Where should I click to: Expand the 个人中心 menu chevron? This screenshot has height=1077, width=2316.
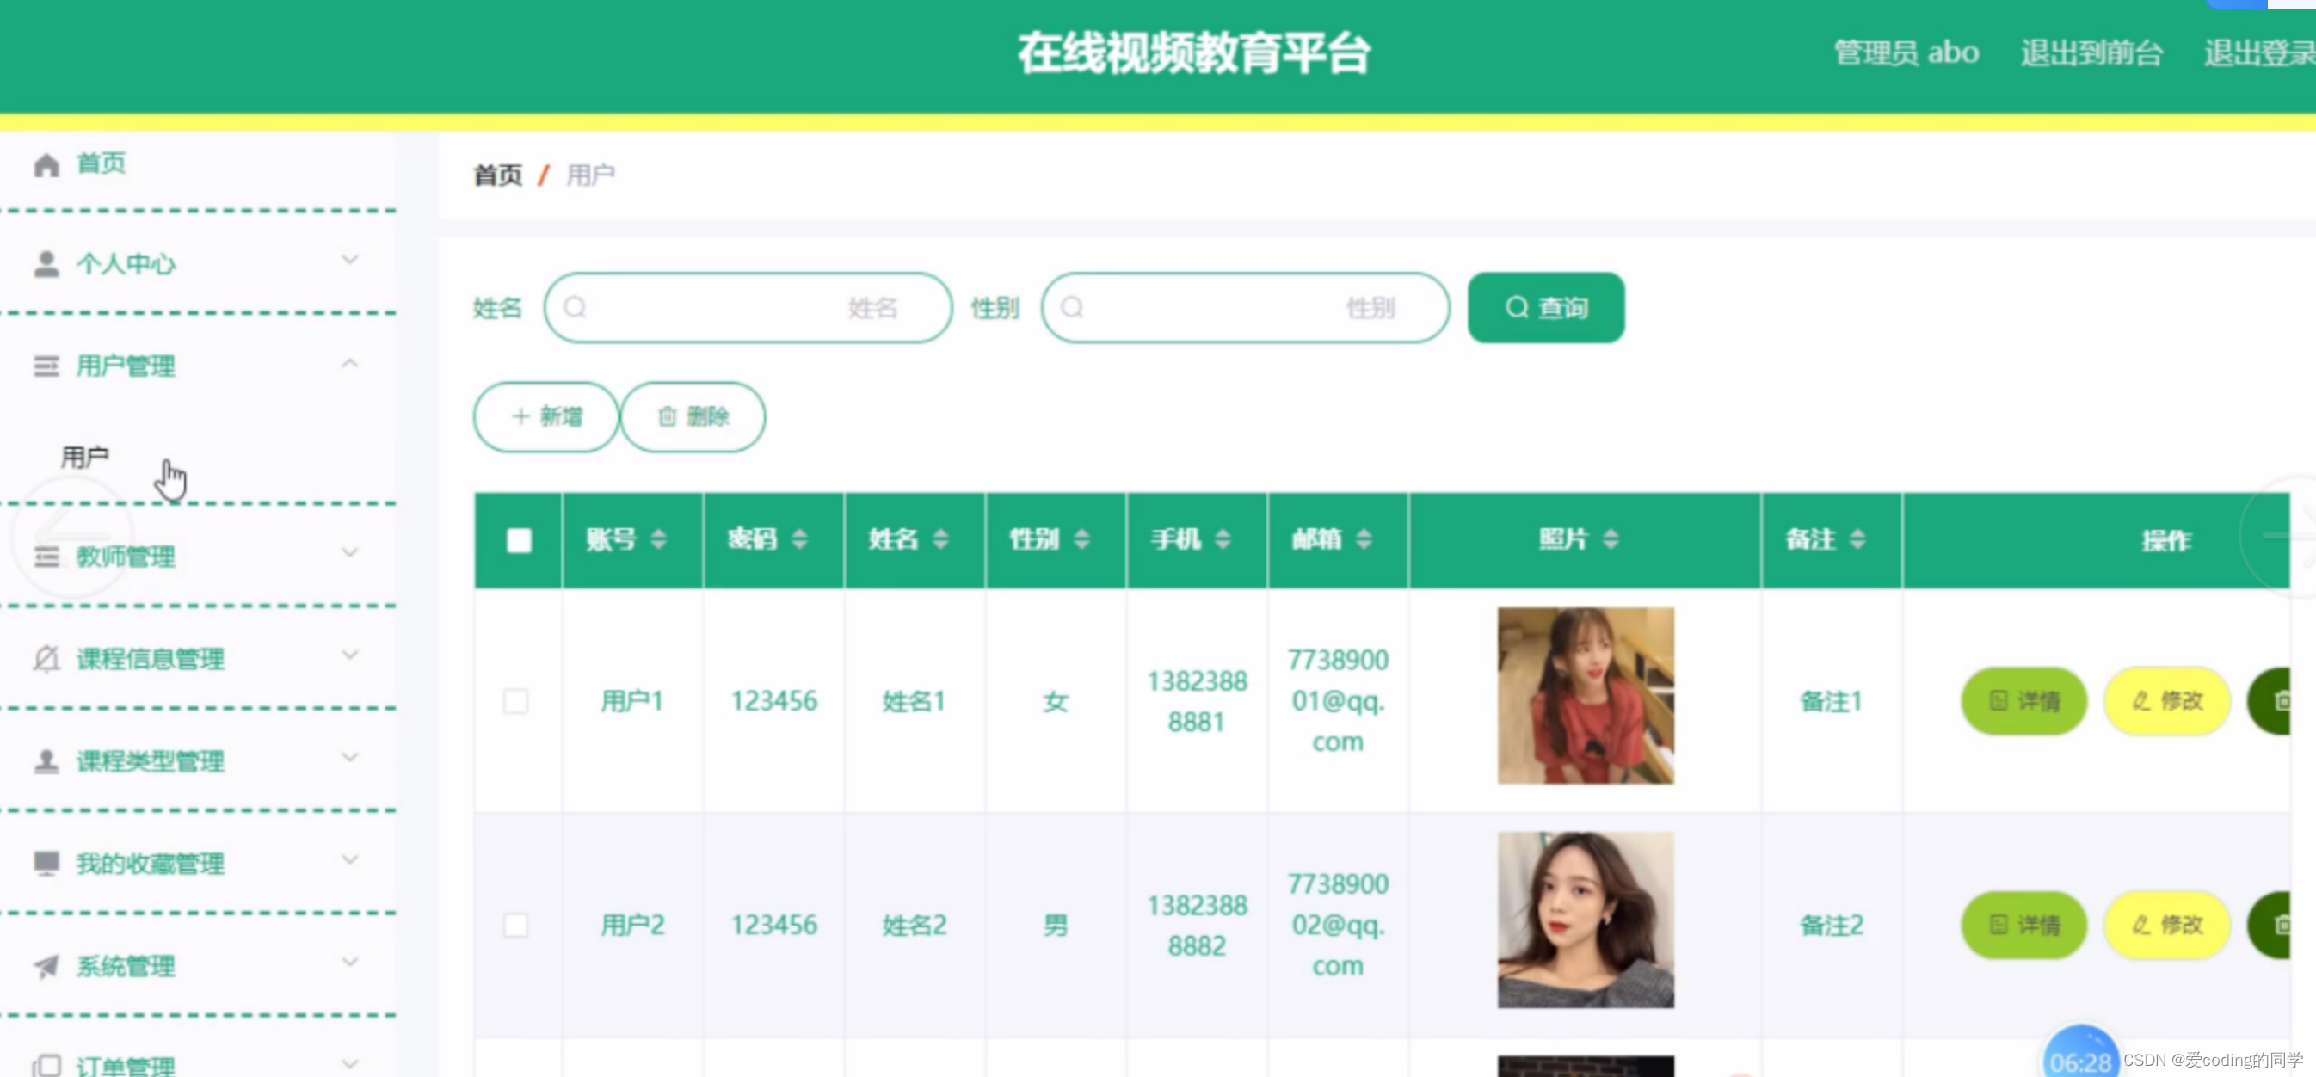point(350,260)
